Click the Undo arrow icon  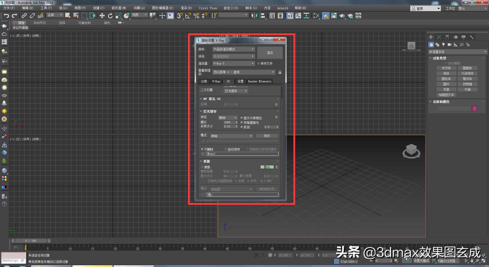(x=6, y=16)
